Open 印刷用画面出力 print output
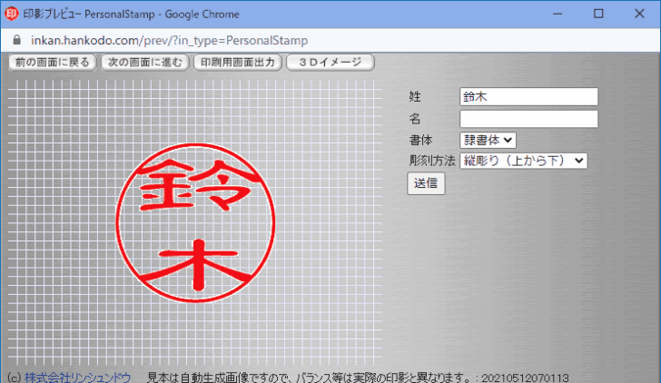Screen dimensions: 661x383 coord(236,63)
